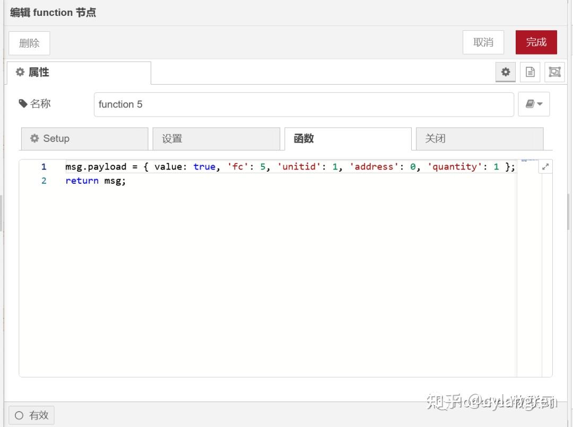Toggle the 有效 enabled state button
This screenshot has width=573, height=427.
pyautogui.click(x=31, y=415)
